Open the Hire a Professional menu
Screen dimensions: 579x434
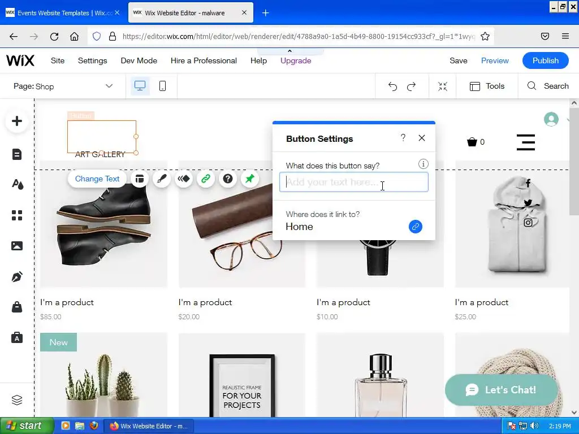tap(204, 60)
